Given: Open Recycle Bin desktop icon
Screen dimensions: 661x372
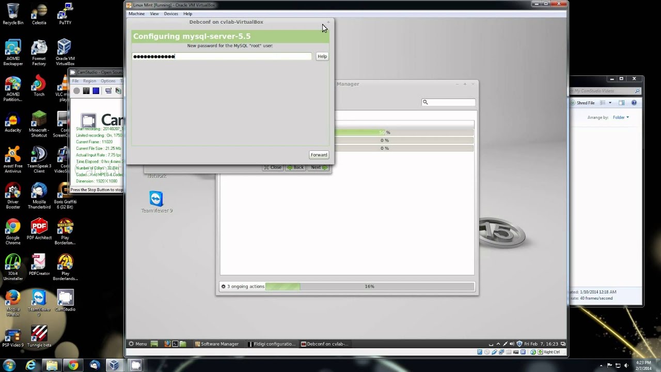Looking at the screenshot, I should [x=13, y=14].
